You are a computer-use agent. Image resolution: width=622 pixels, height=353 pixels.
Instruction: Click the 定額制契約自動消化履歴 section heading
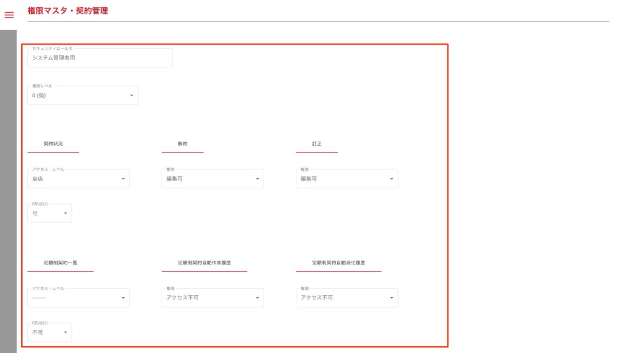(338, 263)
